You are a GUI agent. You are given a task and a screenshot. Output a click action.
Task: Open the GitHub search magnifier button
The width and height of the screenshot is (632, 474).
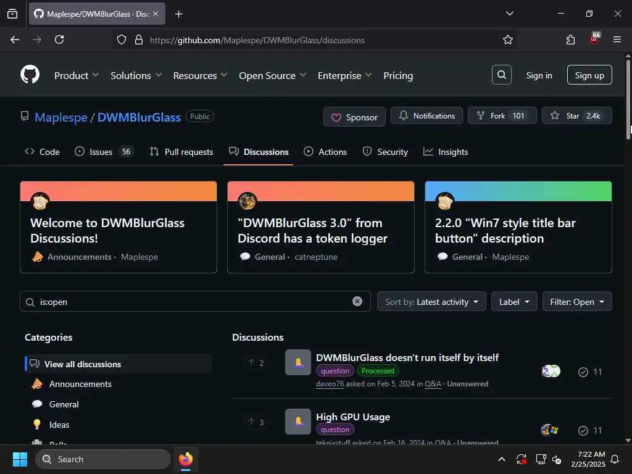pyautogui.click(x=502, y=75)
